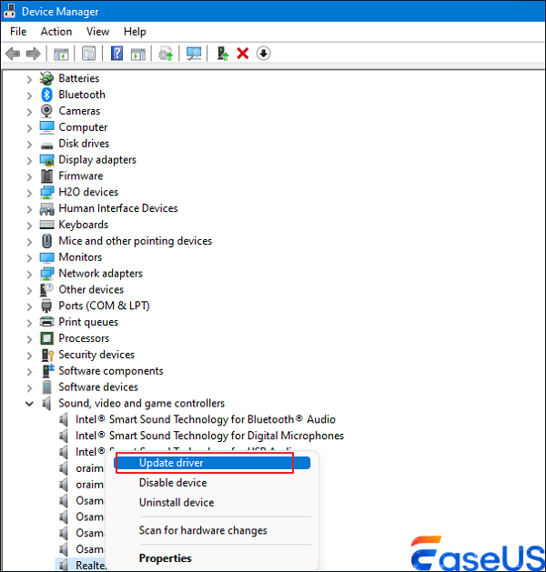Open the File menu

pos(18,32)
